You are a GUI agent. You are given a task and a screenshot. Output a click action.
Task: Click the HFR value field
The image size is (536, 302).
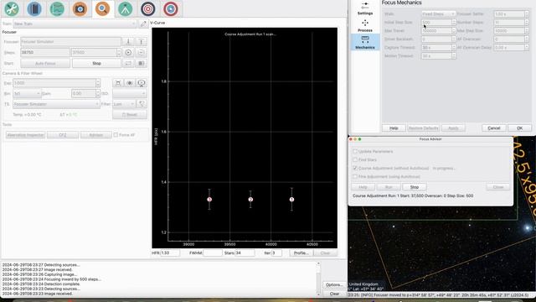pyautogui.click(x=170, y=253)
